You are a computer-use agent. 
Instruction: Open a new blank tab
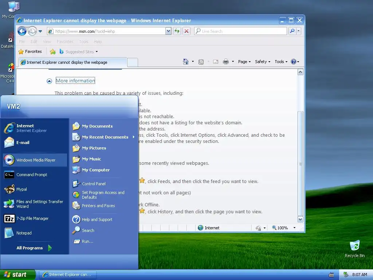[133, 63]
